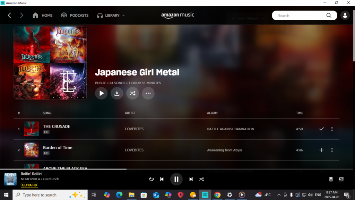The width and height of the screenshot is (355, 200).
Task: Open Microsoft Store from taskbar
Action: [144, 195]
